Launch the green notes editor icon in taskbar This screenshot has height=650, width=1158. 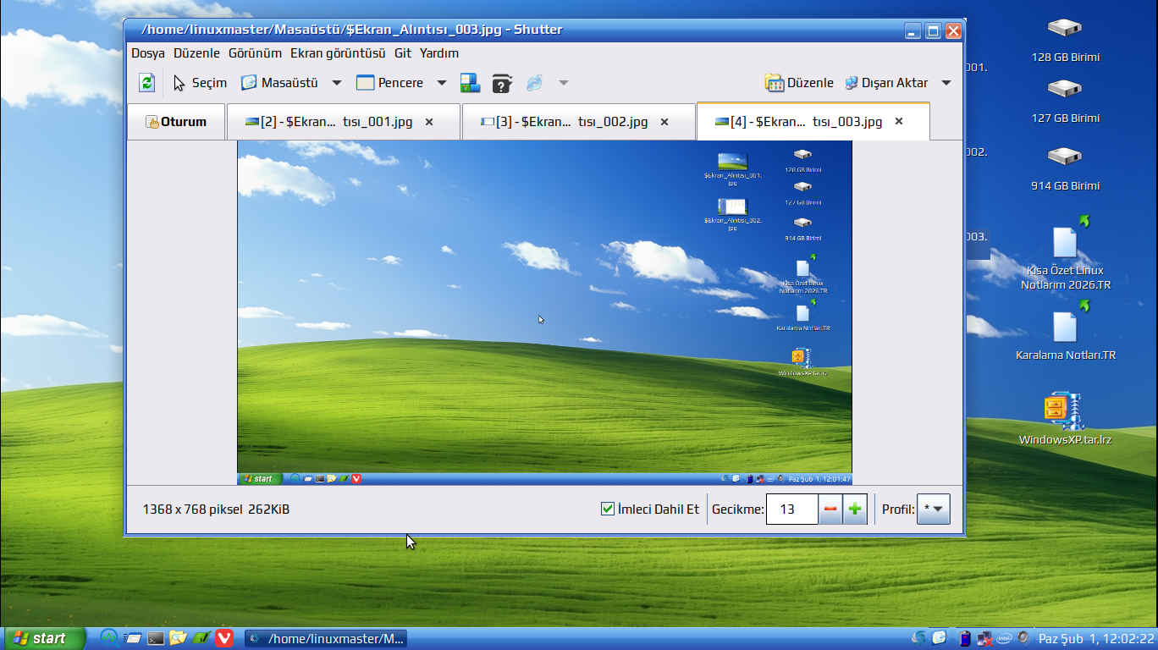201,638
